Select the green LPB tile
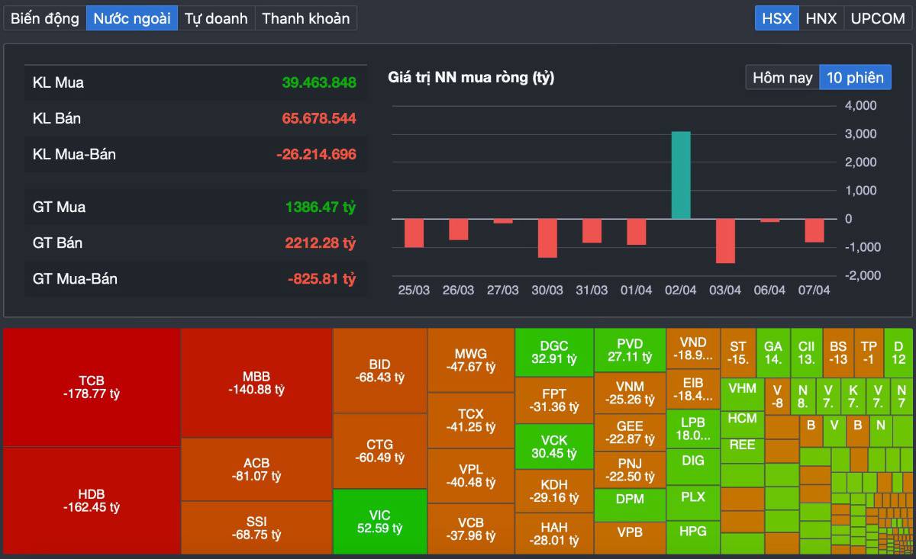 [x=693, y=429]
